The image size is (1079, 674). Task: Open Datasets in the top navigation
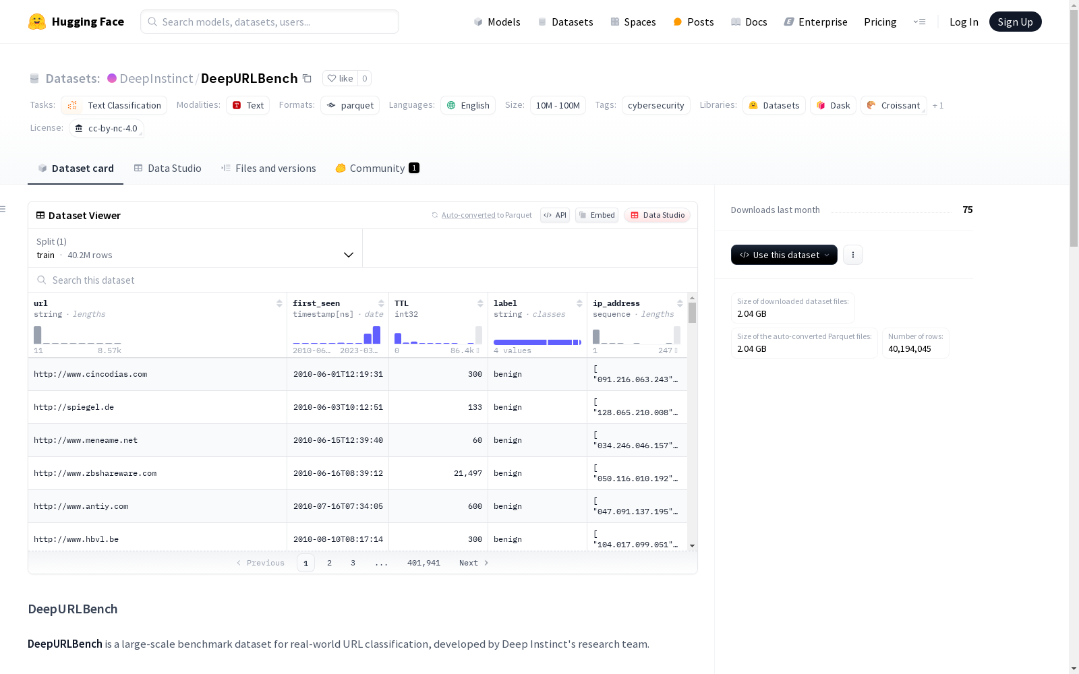point(565,22)
